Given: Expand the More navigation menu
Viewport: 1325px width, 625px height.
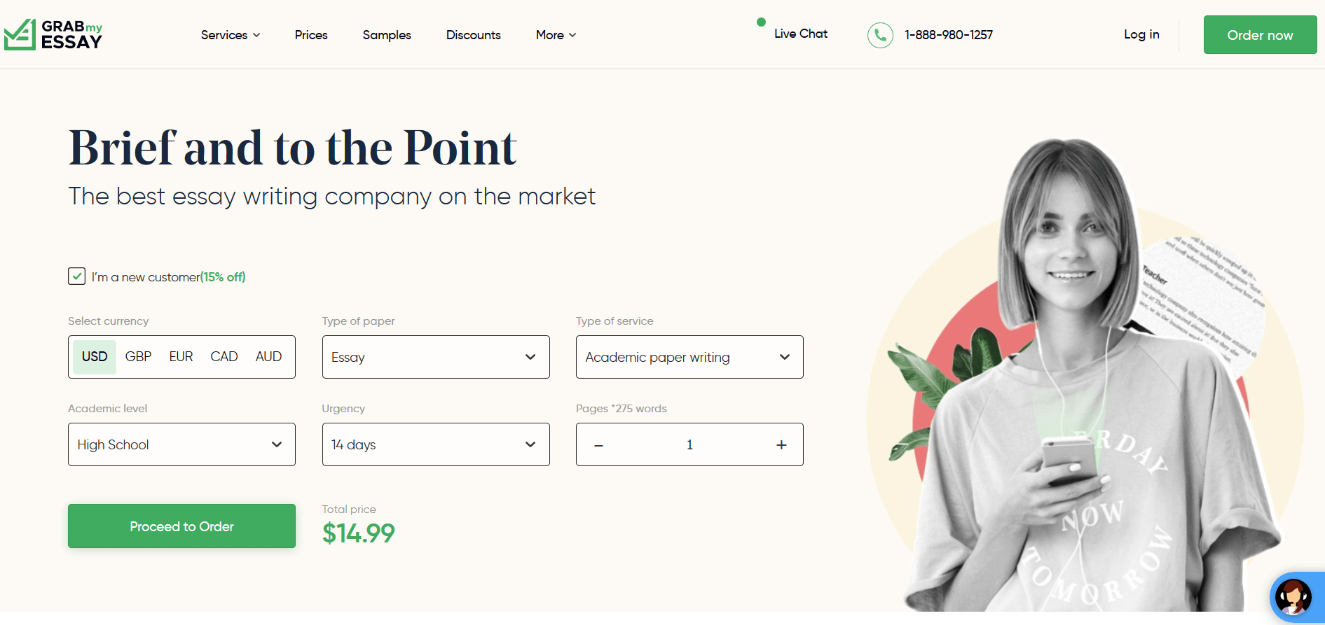Looking at the screenshot, I should pos(556,35).
